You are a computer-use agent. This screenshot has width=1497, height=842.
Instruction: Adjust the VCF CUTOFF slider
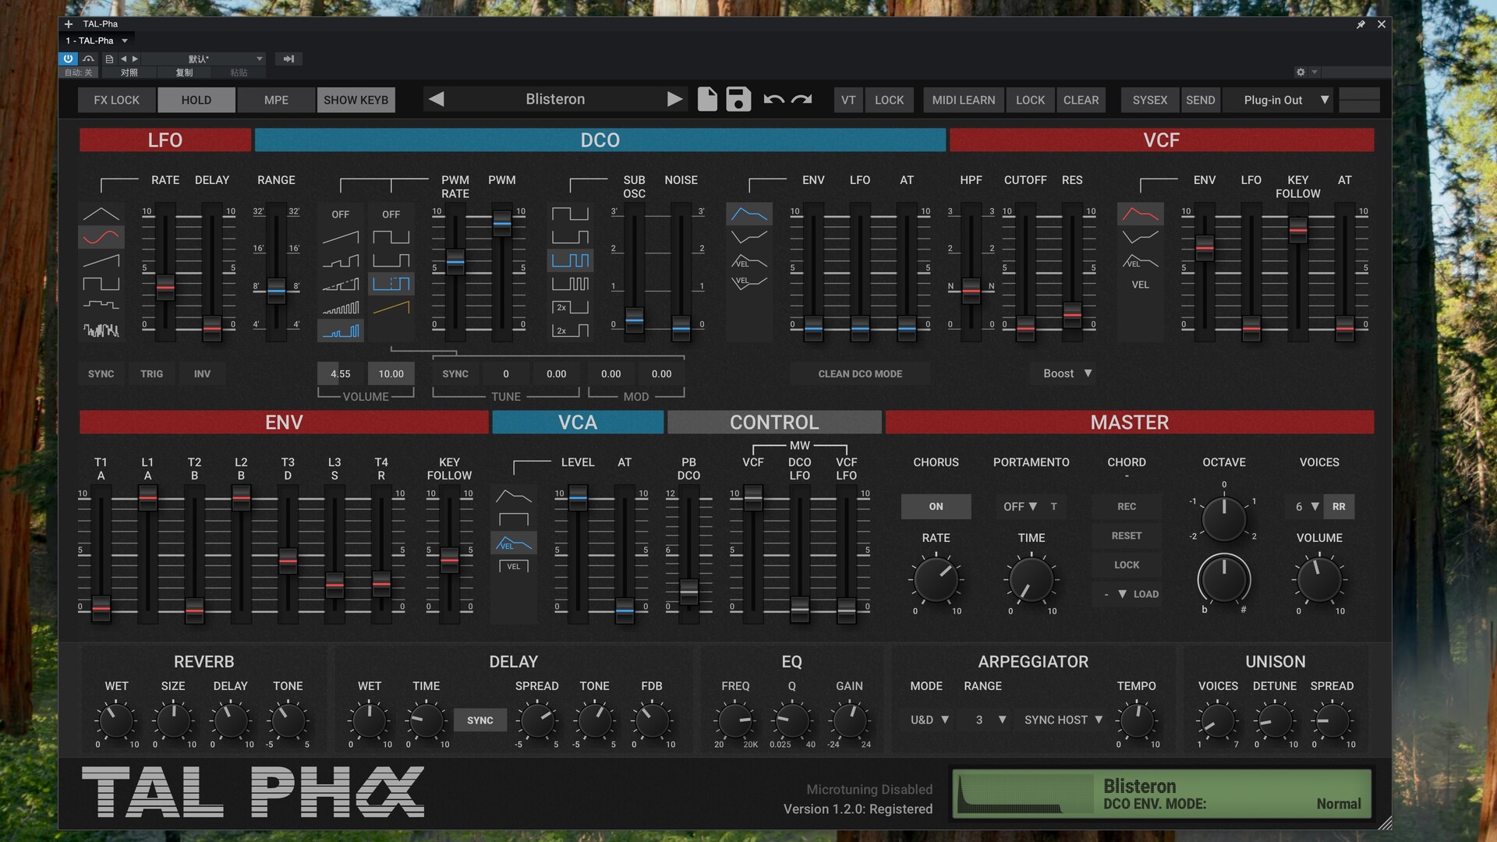coord(1026,328)
